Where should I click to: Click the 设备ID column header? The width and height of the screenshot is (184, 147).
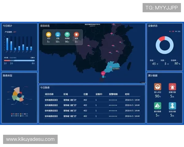(x=99, y=94)
